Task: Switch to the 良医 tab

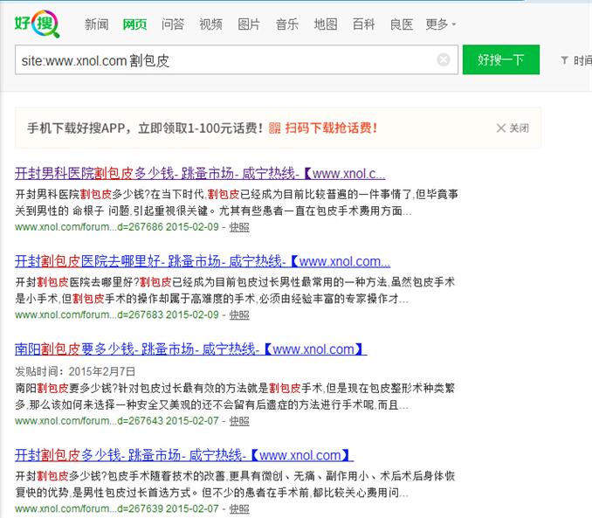Action: [x=402, y=24]
